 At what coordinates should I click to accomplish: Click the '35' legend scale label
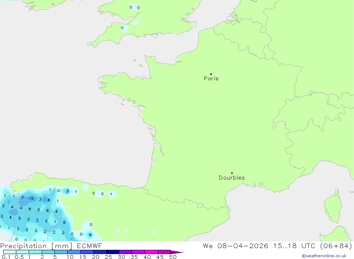pyautogui.click(x=134, y=257)
